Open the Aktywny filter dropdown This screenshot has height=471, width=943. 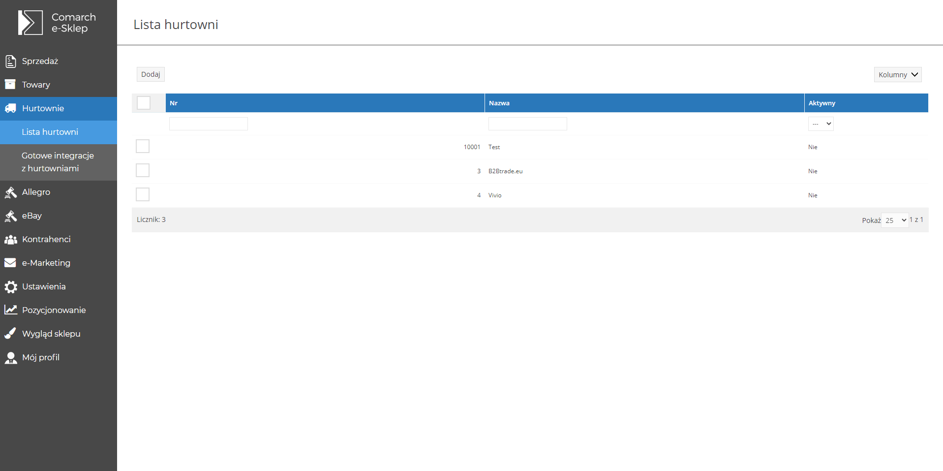pos(821,124)
